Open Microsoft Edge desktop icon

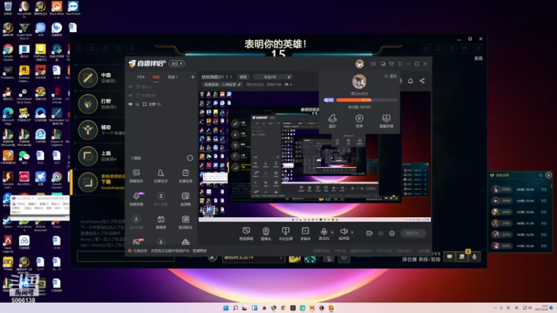coord(8,116)
